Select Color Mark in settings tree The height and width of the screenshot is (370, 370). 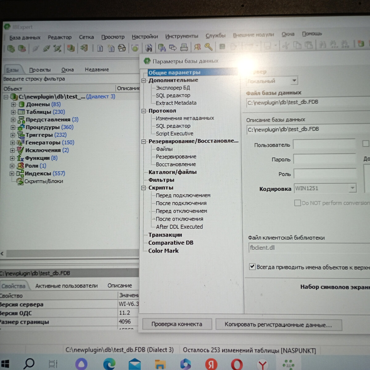tap(163, 251)
